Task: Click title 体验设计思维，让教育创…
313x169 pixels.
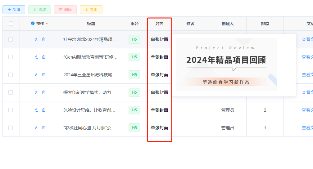Action: coord(89,110)
